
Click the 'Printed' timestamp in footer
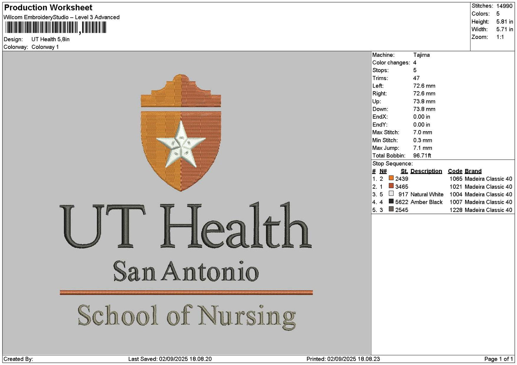coord(343,359)
